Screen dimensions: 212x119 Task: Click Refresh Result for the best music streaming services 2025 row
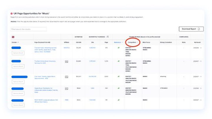tap(18, 53)
